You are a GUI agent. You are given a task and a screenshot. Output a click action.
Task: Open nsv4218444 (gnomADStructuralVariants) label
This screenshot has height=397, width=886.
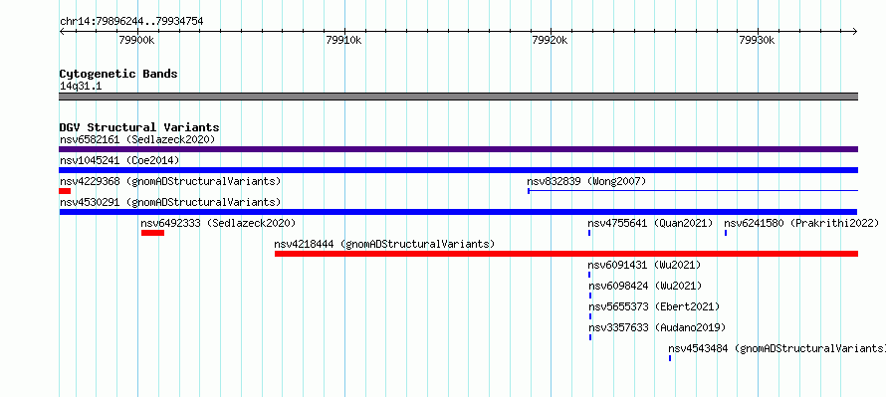click(384, 244)
